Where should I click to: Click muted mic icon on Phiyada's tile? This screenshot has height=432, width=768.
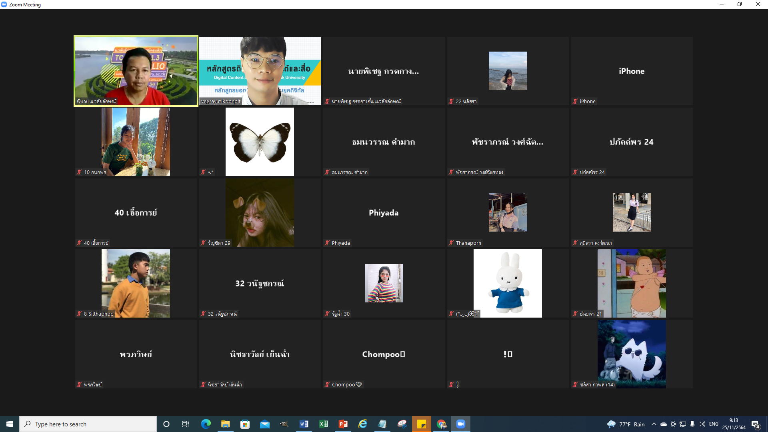[x=327, y=243]
